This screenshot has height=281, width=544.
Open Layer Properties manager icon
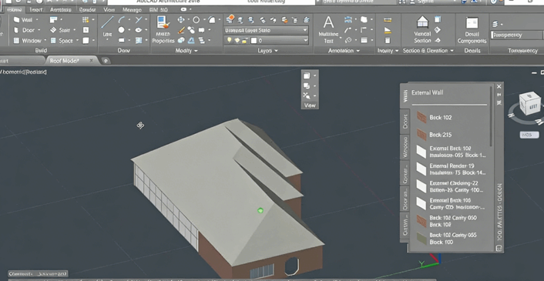coord(230,19)
